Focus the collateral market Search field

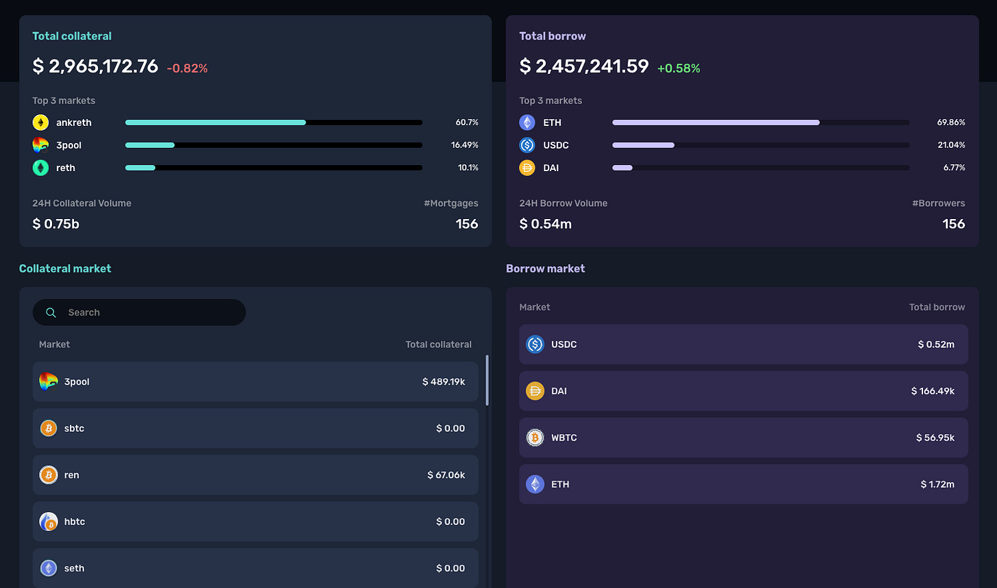pos(139,312)
